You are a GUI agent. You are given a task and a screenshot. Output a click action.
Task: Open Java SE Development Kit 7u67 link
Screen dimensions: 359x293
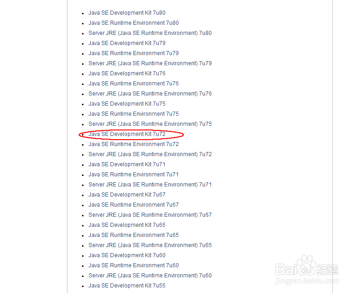[127, 195]
